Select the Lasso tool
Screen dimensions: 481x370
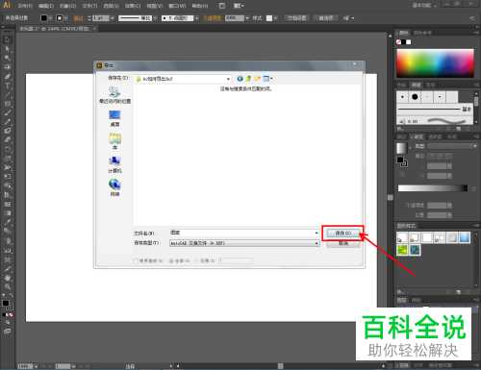(x=7, y=67)
